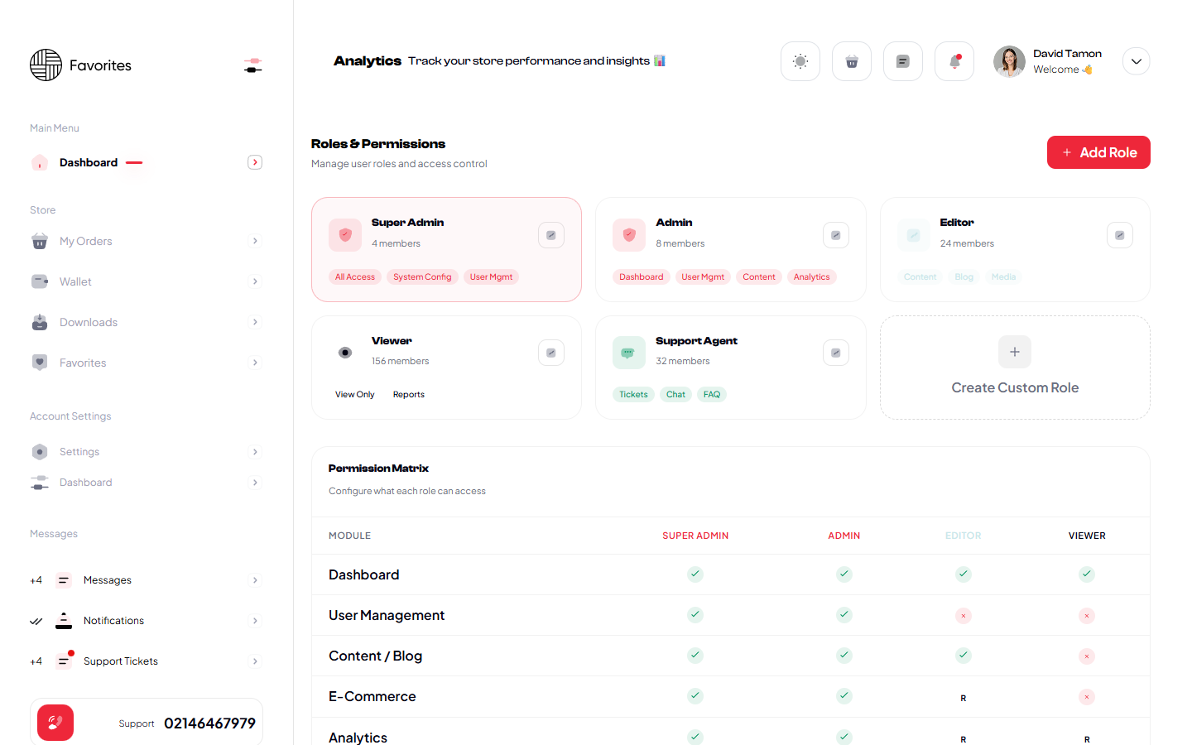The image size is (1192, 745).
Task: Open the notification bell icon
Action: click(954, 61)
